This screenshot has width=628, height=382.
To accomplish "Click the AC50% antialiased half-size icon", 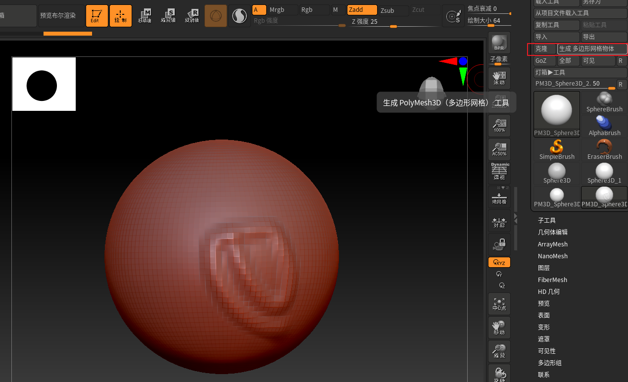I will point(499,149).
